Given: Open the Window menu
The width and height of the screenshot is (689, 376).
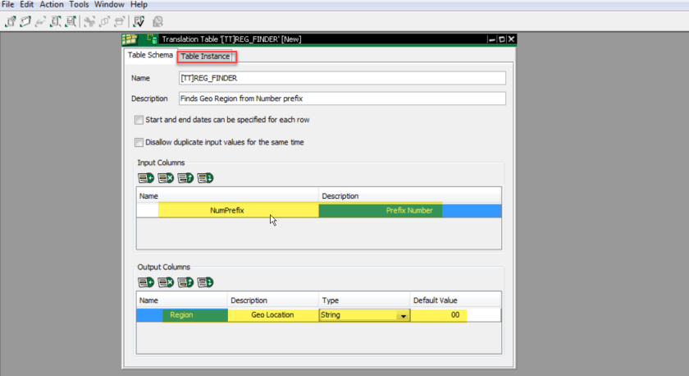Looking at the screenshot, I should 109,4.
